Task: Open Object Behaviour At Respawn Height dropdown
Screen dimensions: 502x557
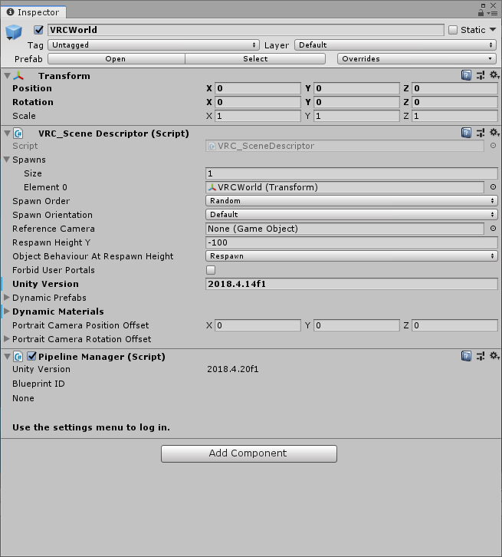Action: coord(352,256)
